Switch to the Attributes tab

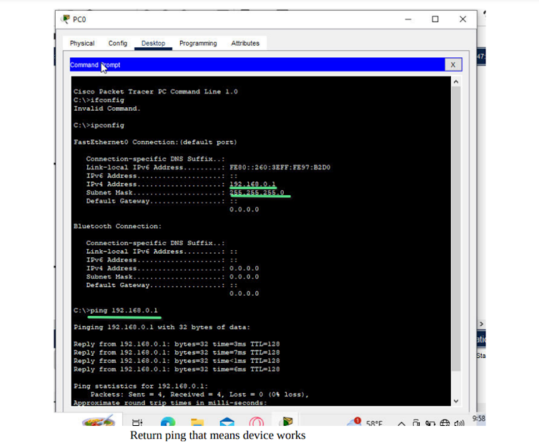tap(245, 44)
